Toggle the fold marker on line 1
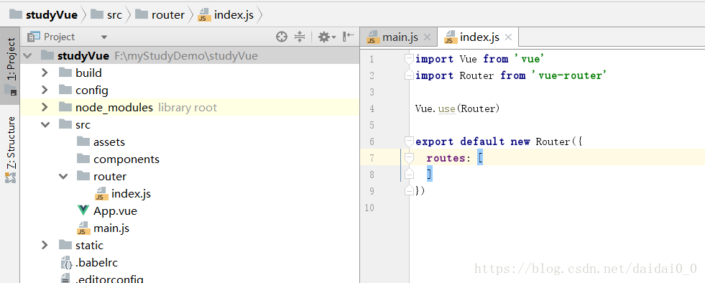Viewport: 705px width, 283px height. pos(409,59)
